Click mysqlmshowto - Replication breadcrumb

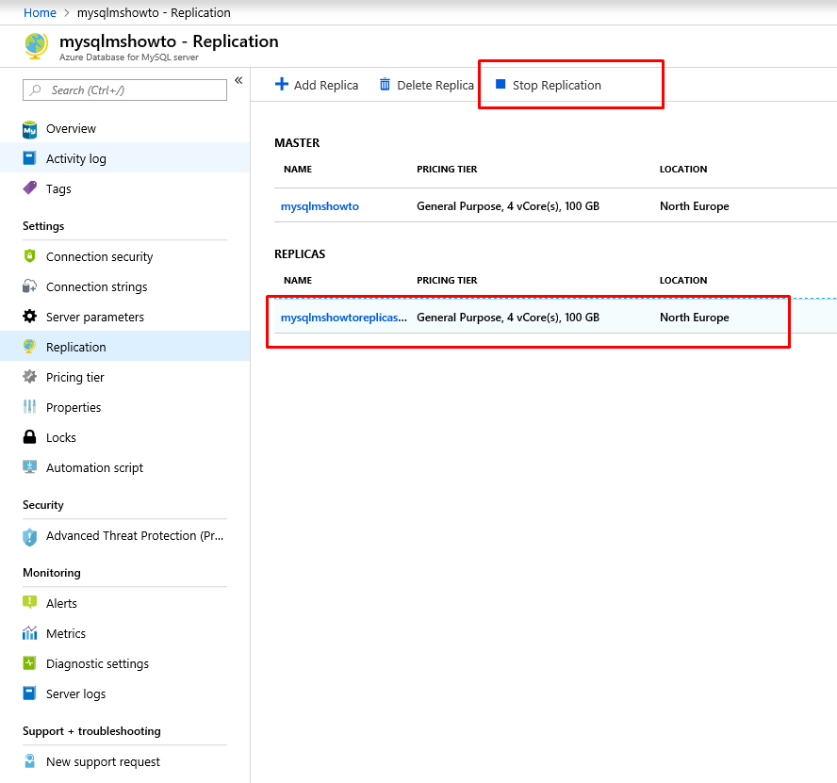(x=154, y=13)
